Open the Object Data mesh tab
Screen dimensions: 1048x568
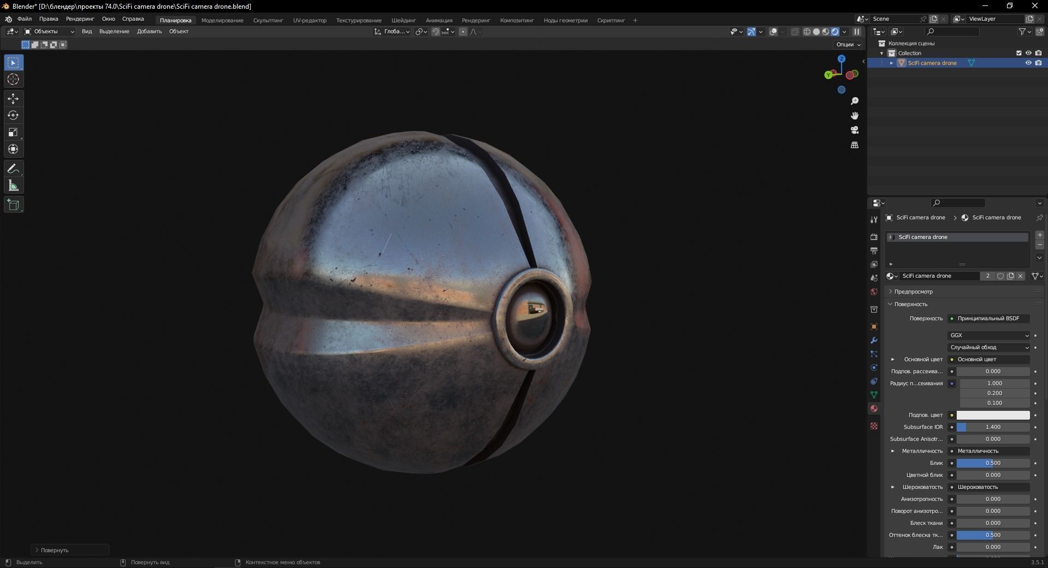tap(874, 394)
